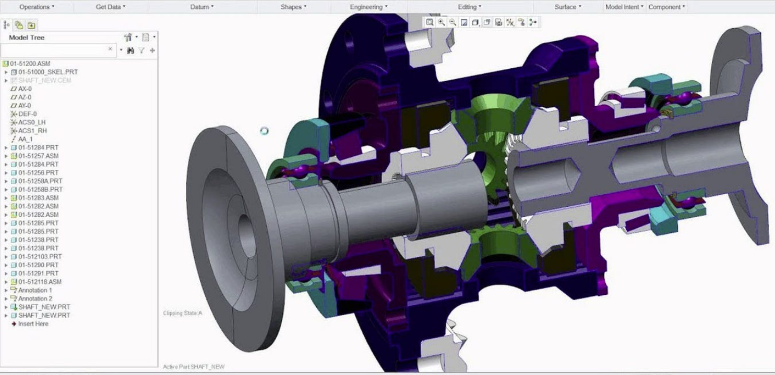Open the Saved Orientations icon
The width and height of the screenshot is (775, 375).
tap(487, 22)
